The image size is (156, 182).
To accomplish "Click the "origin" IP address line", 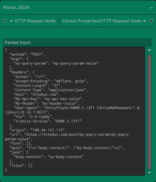I will [38, 130].
